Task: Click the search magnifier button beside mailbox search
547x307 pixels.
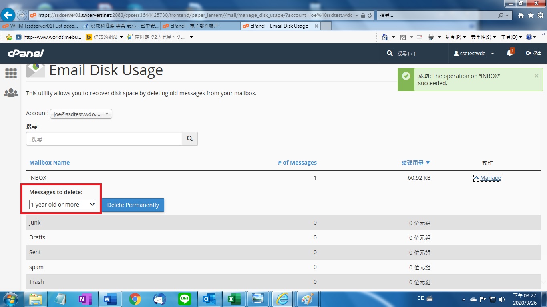Action: pos(190,139)
